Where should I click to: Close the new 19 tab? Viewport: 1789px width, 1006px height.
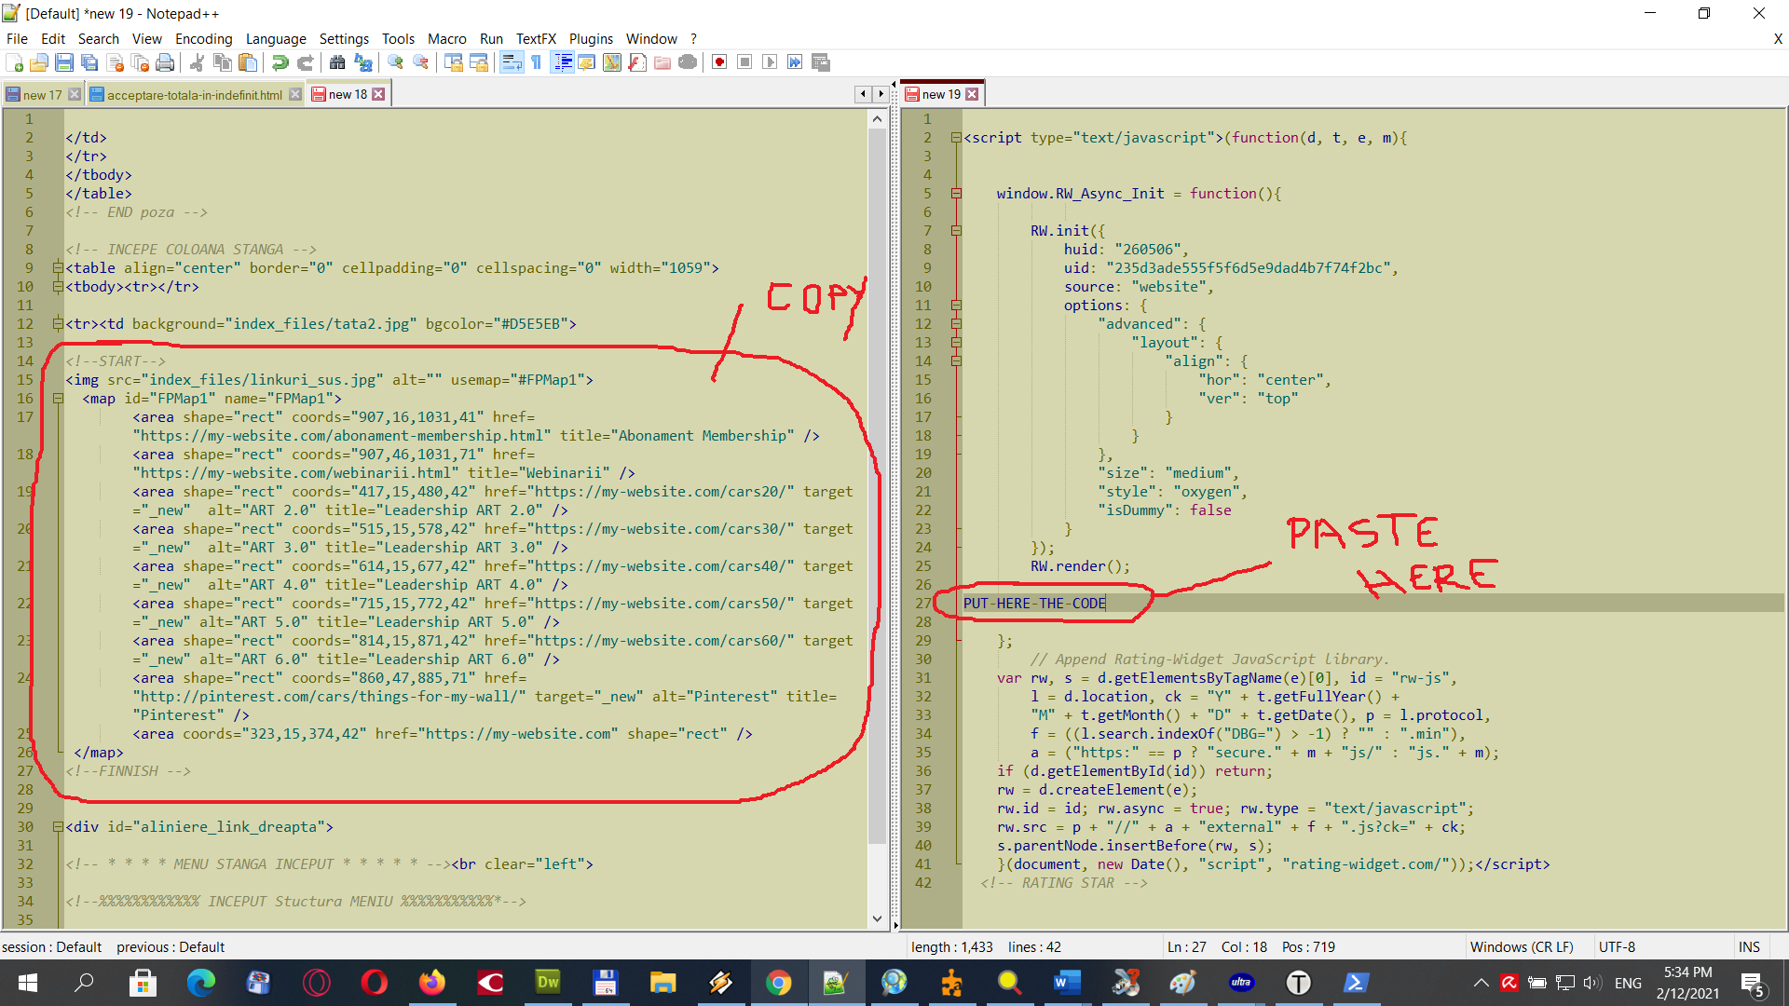(972, 94)
